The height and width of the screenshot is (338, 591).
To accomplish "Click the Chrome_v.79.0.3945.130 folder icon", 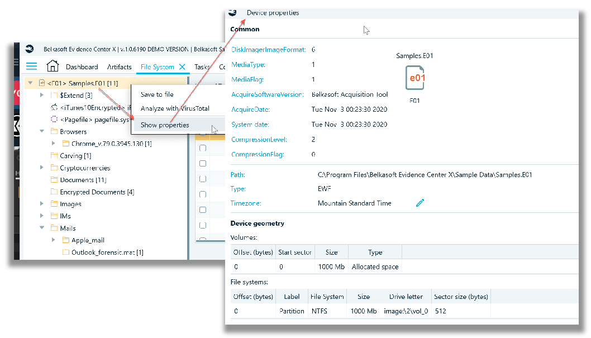I will tap(66, 144).
